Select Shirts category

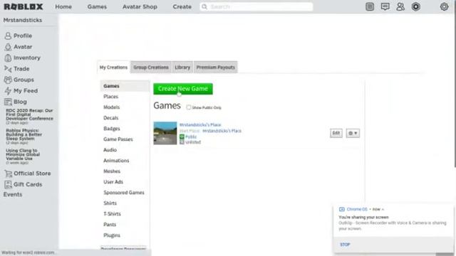tap(110, 203)
